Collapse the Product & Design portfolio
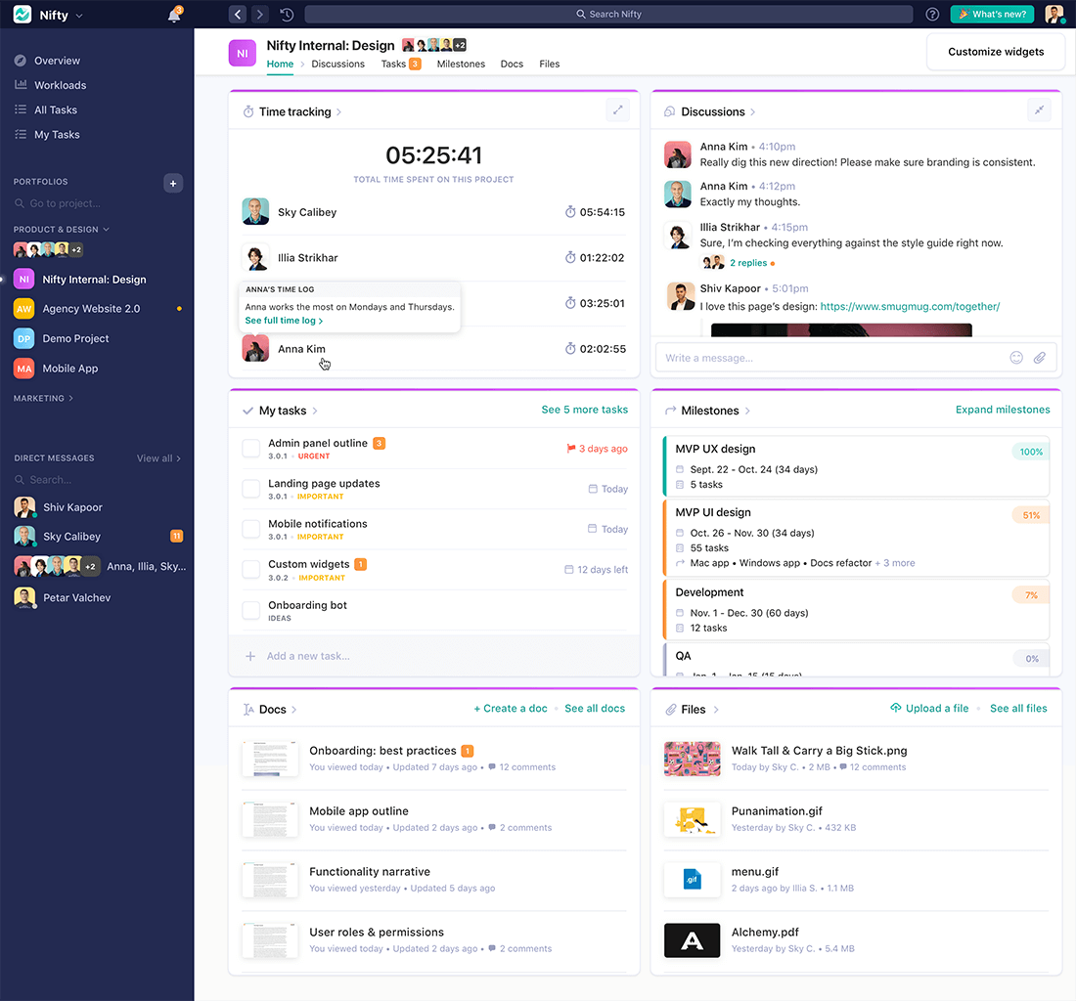This screenshot has width=1076, height=1001. point(107,229)
